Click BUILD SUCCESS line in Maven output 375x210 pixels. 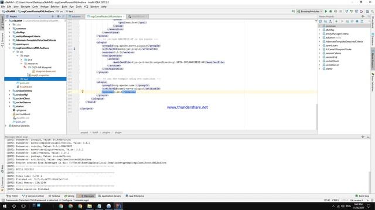point(25,169)
